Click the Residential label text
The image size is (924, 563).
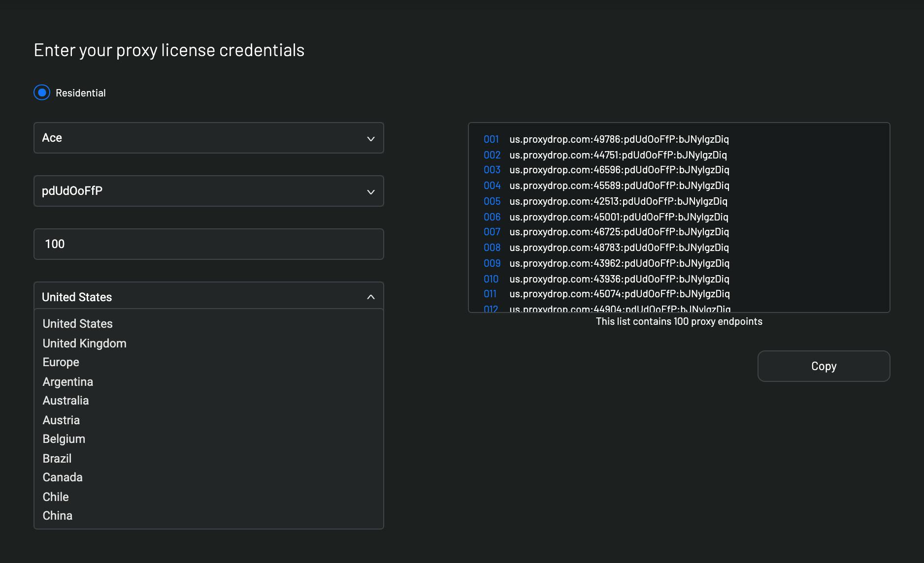click(80, 93)
